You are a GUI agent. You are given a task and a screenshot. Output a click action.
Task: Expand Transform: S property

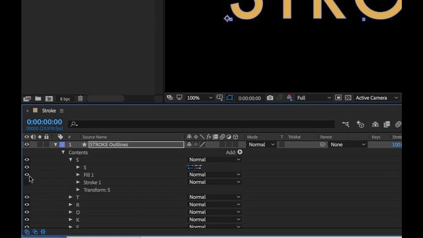tap(78, 190)
